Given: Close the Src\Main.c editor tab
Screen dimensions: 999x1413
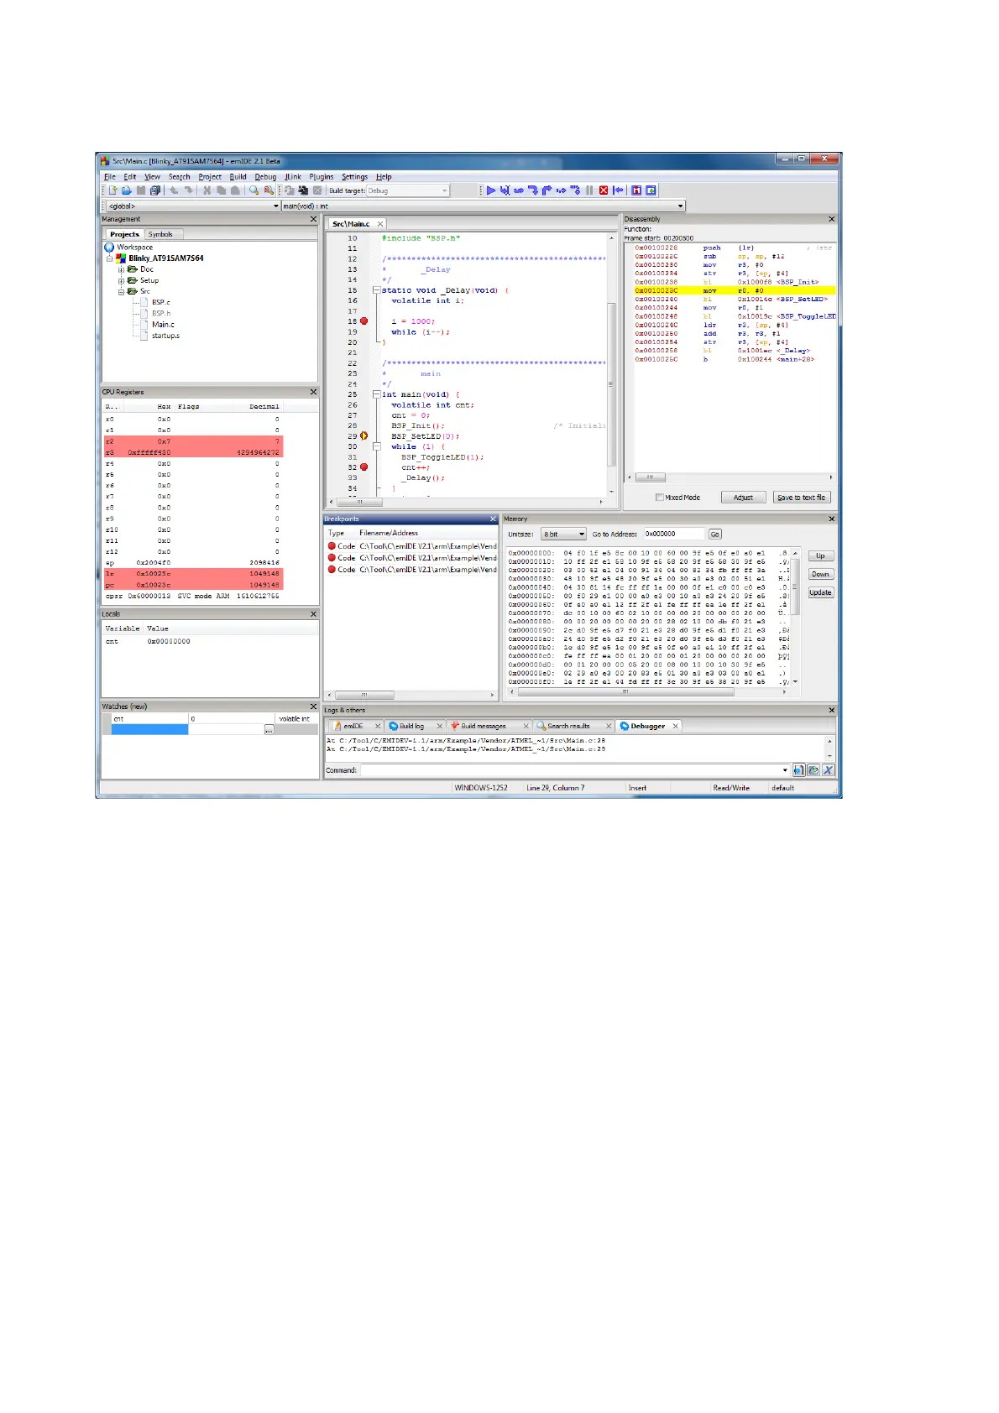Looking at the screenshot, I should point(380,224).
